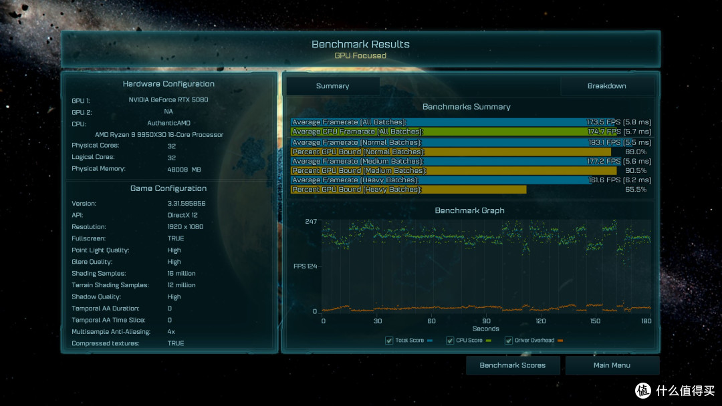Select Percent GPU Bound (Heavy Batches) bar
Screen dimensions: 722x406
coord(408,190)
